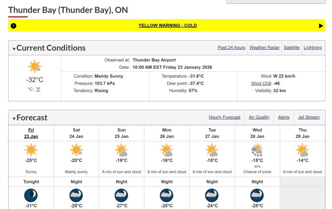
Task: Click the Wind Chill definition link
Action: (261, 84)
